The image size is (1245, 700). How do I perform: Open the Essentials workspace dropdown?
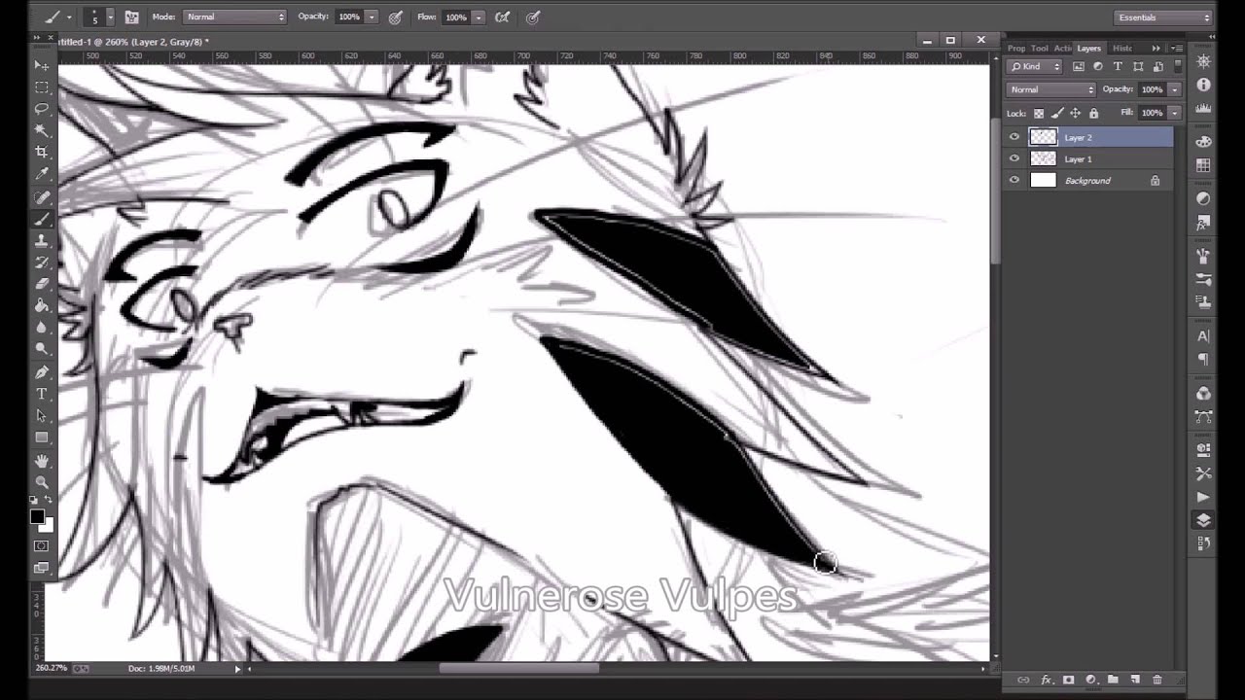point(1163,17)
